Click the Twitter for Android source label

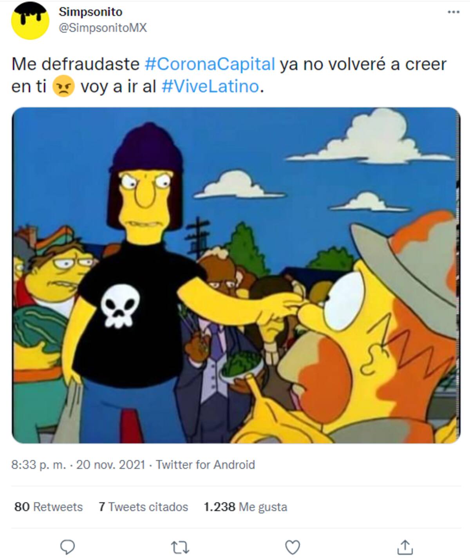[205, 465]
